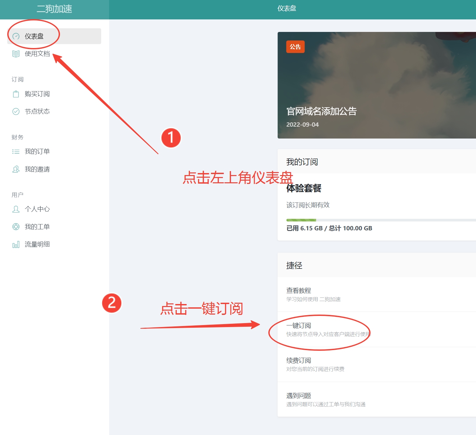Image resolution: width=476 pixels, height=435 pixels.
Task: Click the user icon beside 个人中心
Action: tap(16, 209)
